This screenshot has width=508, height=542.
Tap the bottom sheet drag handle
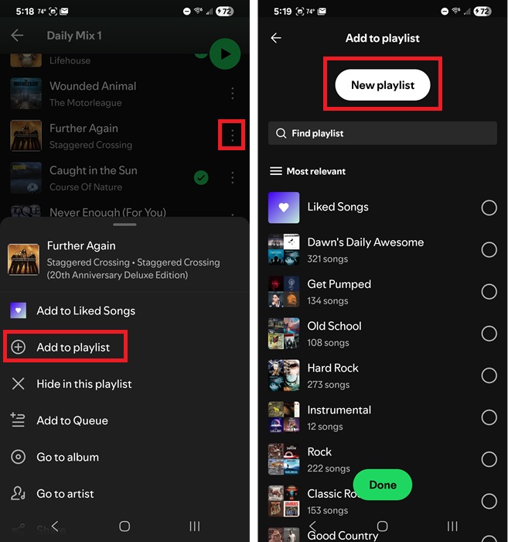click(124, 225)
